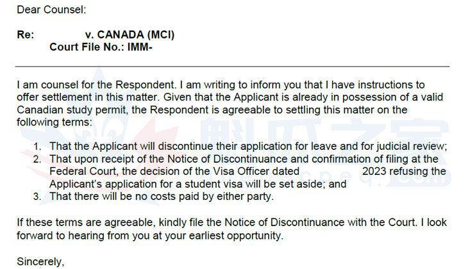The image size is (470, 269).
Task: Select the "v. CANADA (MCI)" case title
Action: click(129, 35)
